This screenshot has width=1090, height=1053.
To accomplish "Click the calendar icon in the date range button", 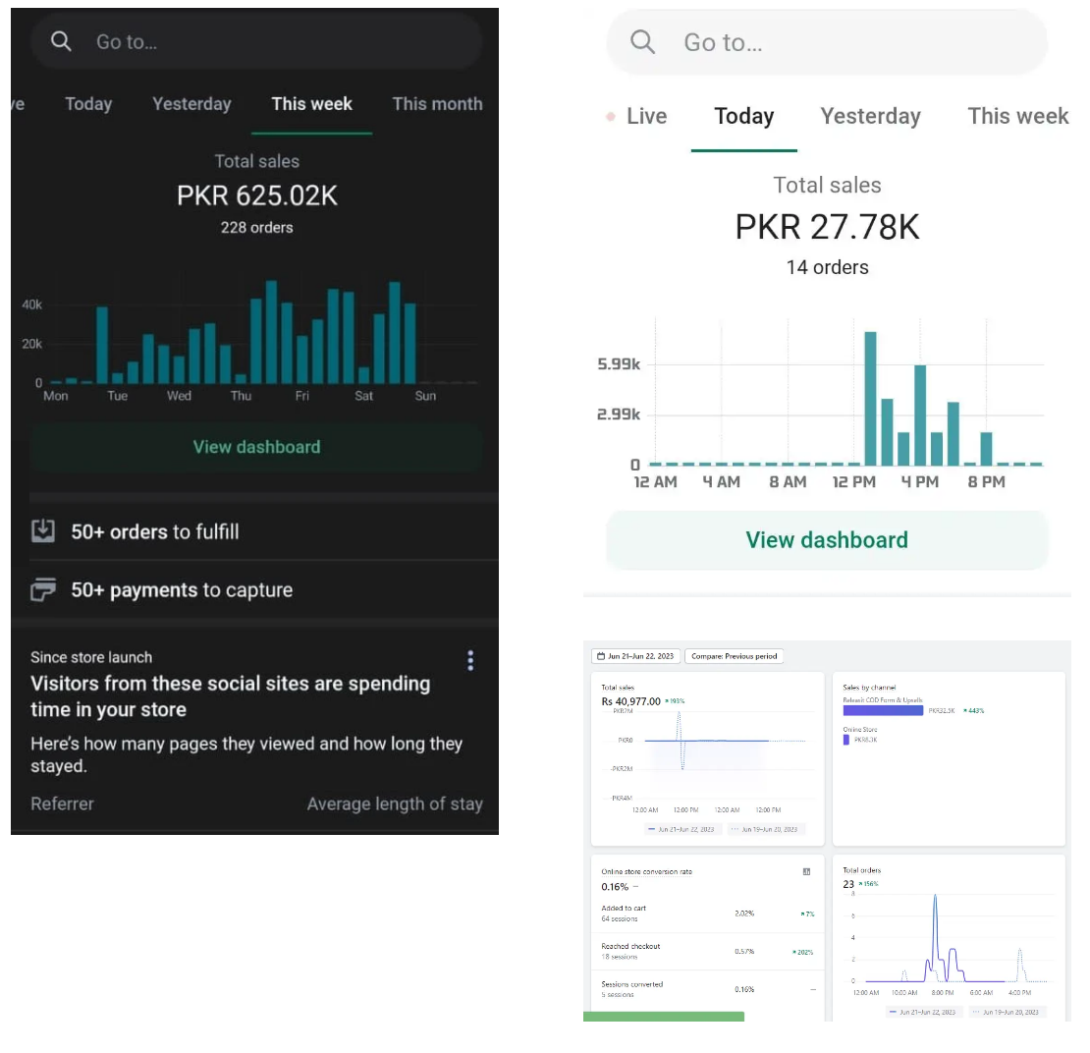I will pyautogui.click(x=600, y=656).
